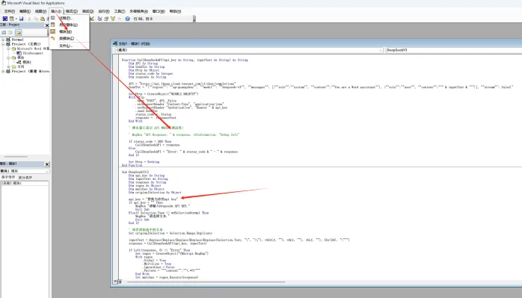Image resolution: width=522 pixels, height=298 pixels.
Task: Click the End Function code line
Action: click(x=132, y=165)
